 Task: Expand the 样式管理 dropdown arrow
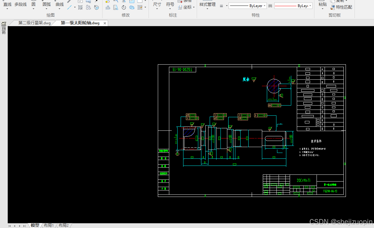(x=207, y=9)
